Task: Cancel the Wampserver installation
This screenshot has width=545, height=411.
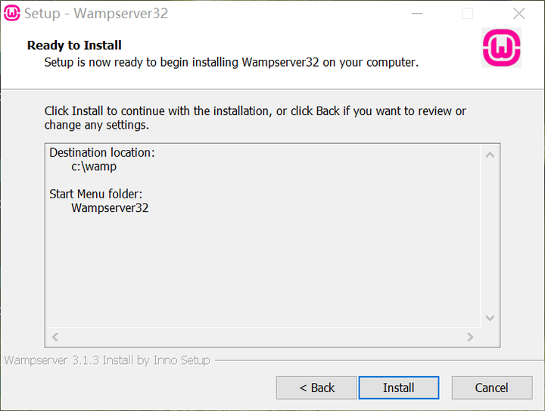Action: (491, 388)
